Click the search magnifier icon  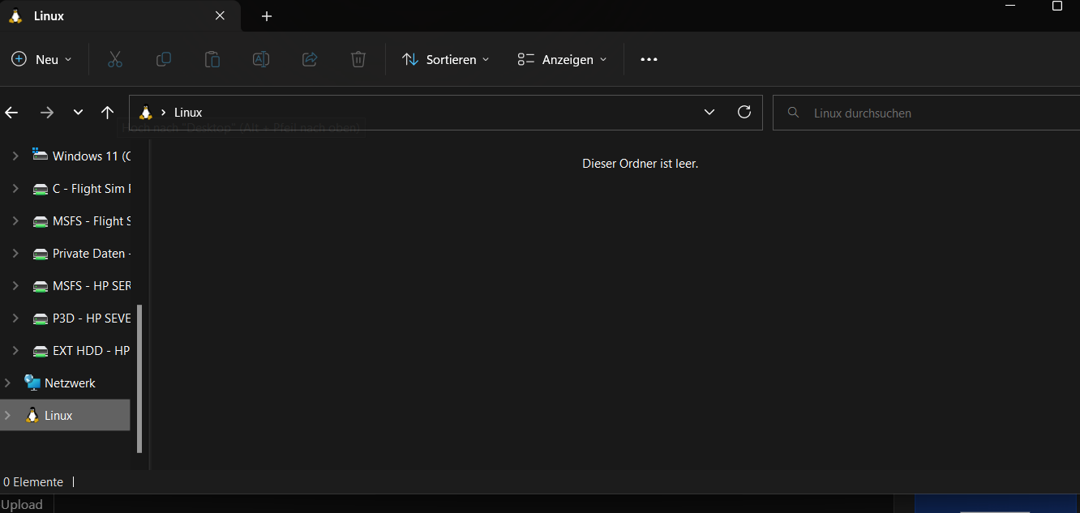(x=794, y=113)
